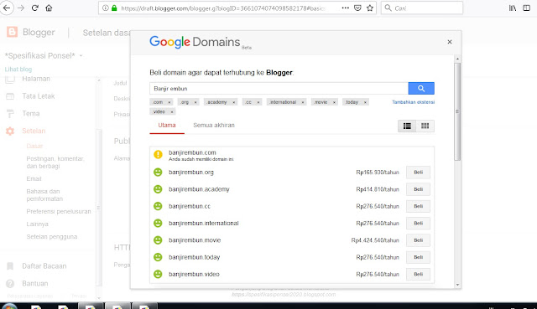Screen dimensions: 537x309
Task: Remove the .video extension chip
Action: (171, 111)
